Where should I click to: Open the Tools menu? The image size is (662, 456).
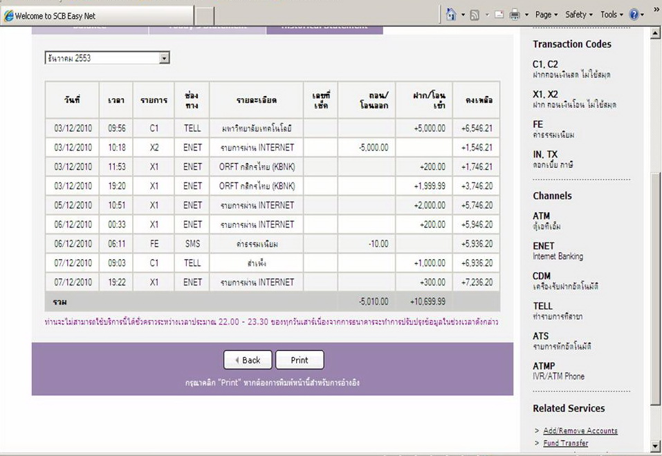click(612, 15)
